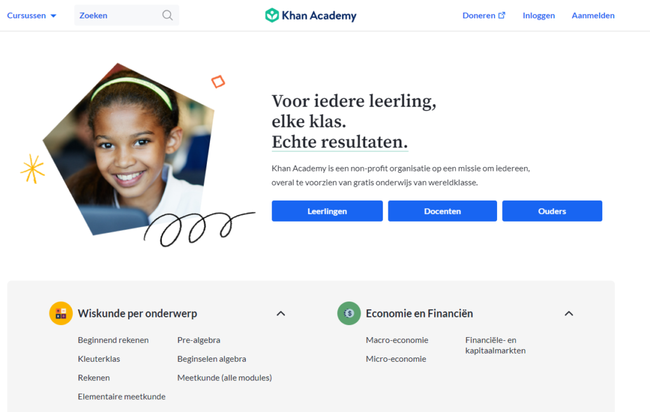Open Meetkunde (alle modules) link
This screenshot has height=412, width=650.
tap(224, 378)
